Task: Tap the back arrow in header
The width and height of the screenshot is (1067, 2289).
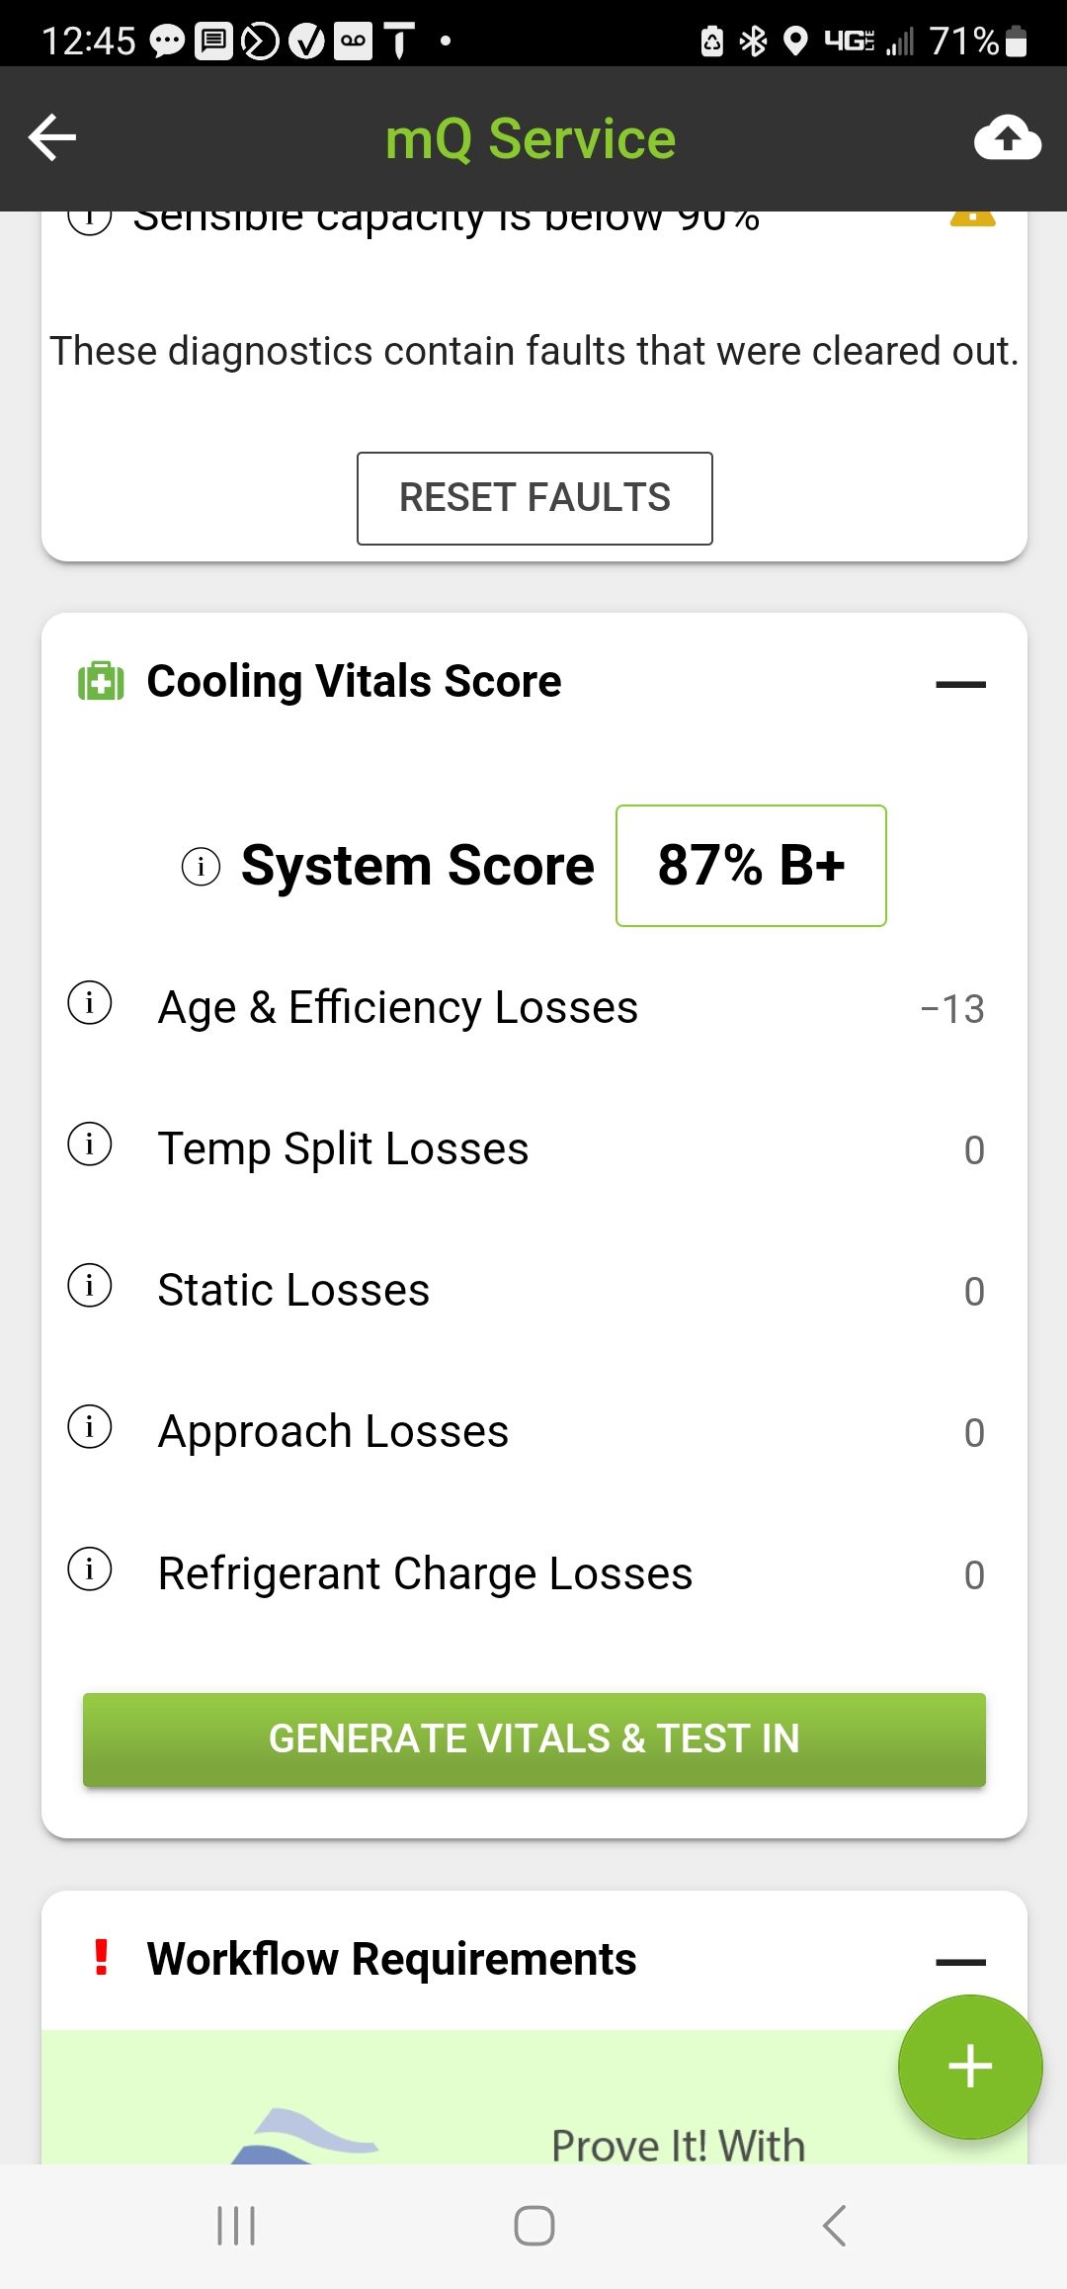Action: pos(53,137)
